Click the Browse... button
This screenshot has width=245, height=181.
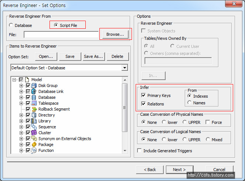click(115, 34)
